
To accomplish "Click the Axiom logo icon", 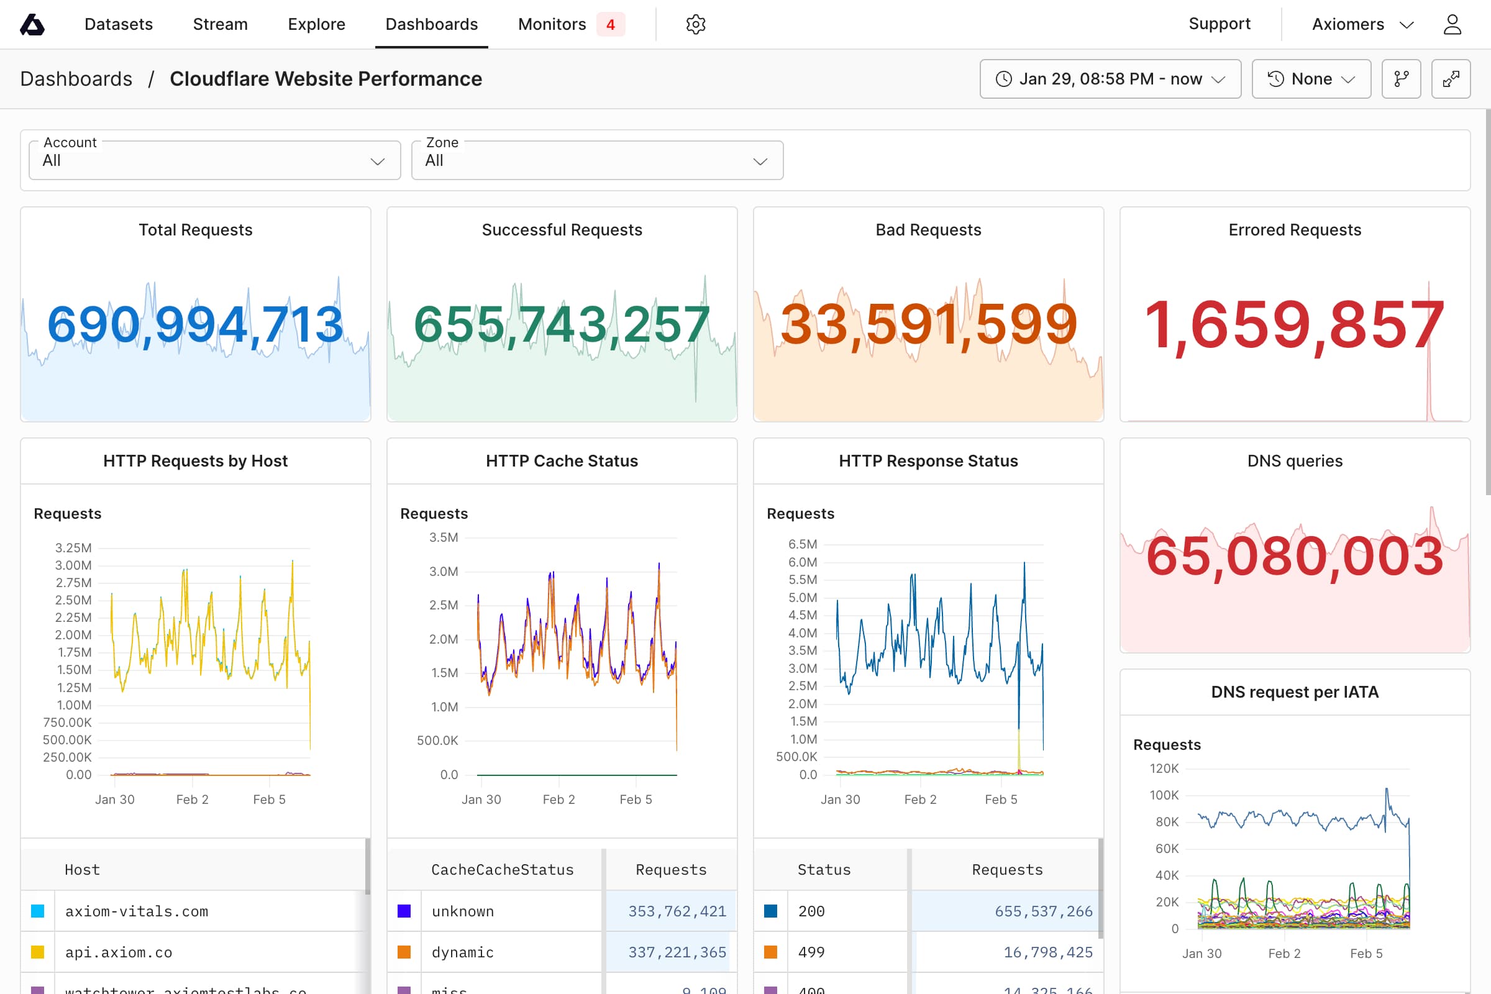I will (32, 25).
